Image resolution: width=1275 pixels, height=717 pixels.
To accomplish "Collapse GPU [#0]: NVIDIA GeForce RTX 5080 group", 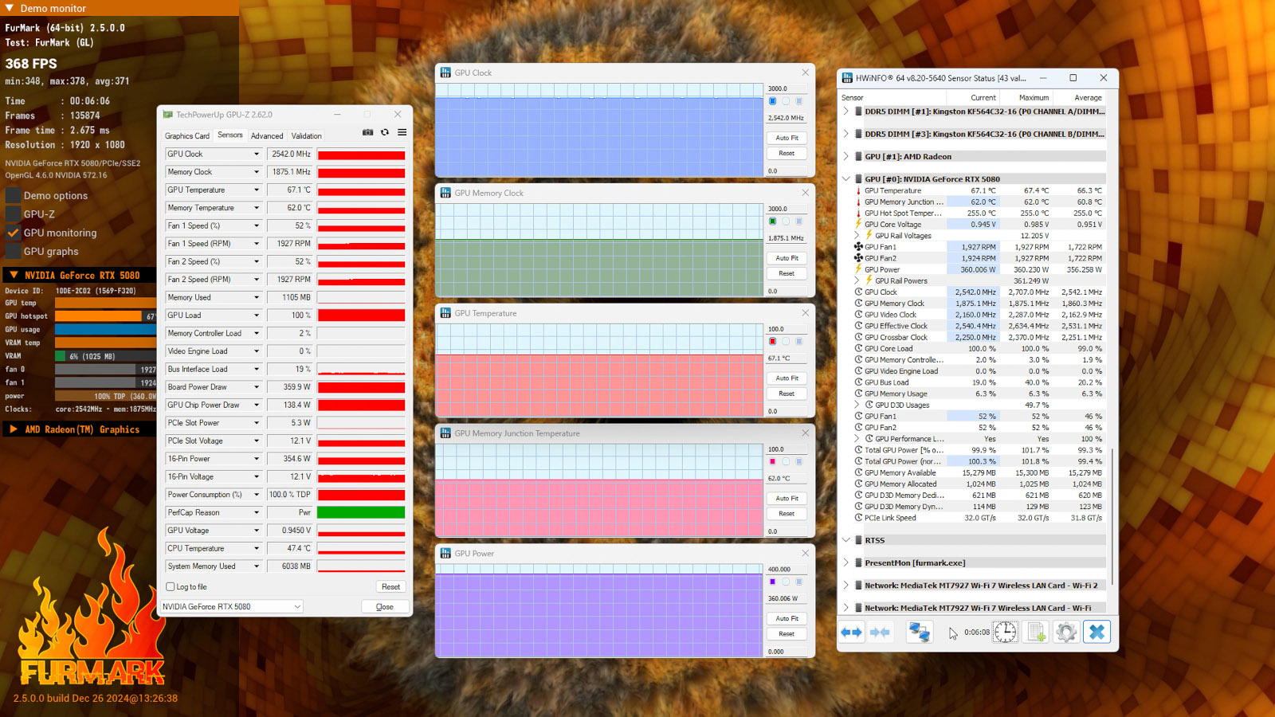I will (846, 179).
